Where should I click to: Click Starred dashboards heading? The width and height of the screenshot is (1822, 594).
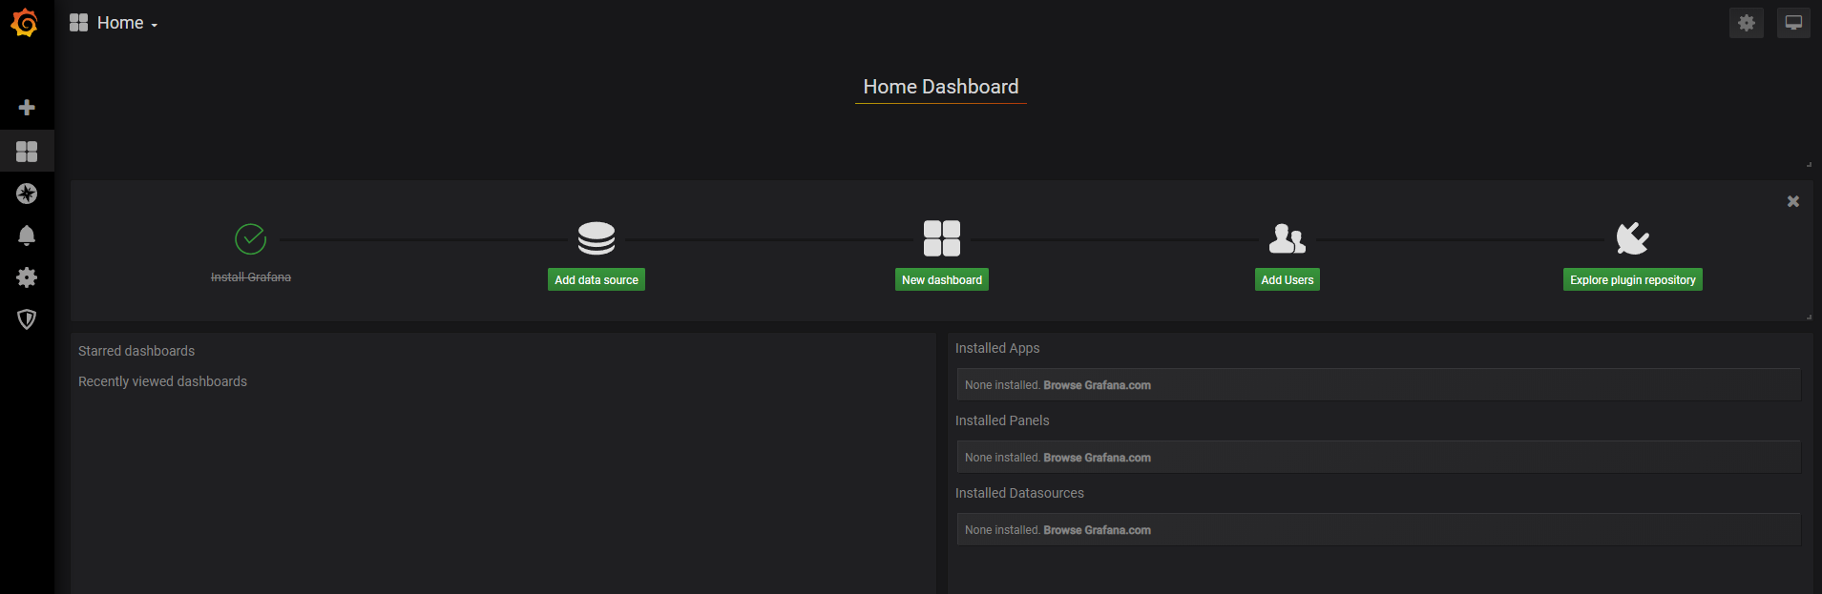point(136,351)
